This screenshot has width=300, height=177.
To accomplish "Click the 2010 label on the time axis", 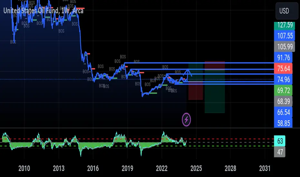I will tap(24, 168).
